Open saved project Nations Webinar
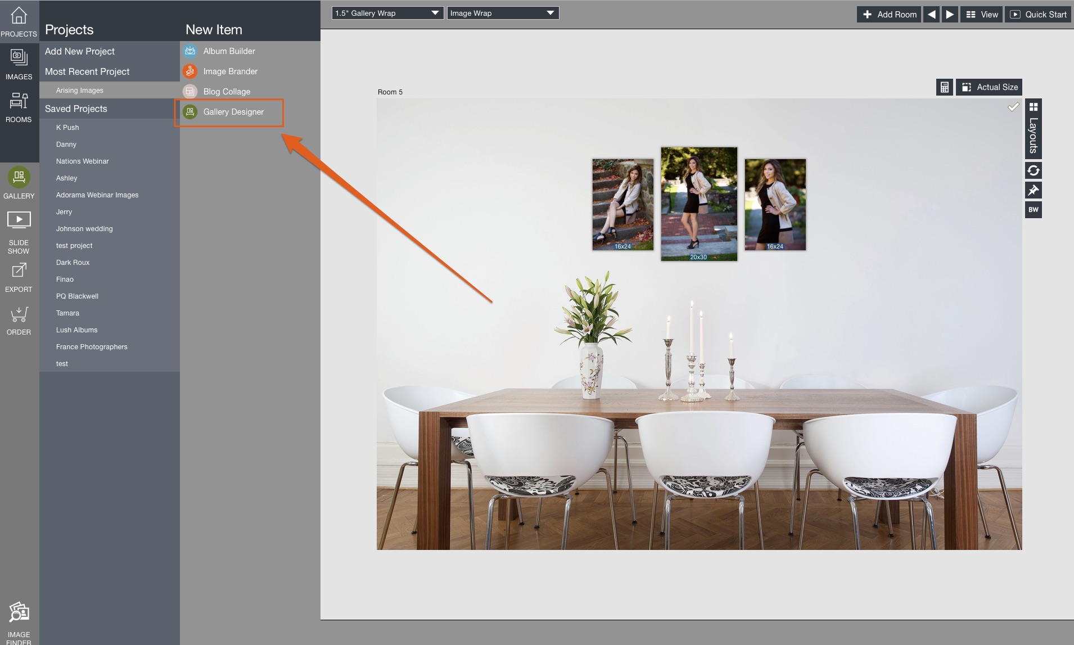The width and height of the screenshot is (1074, 645). [x=109, y=161]
